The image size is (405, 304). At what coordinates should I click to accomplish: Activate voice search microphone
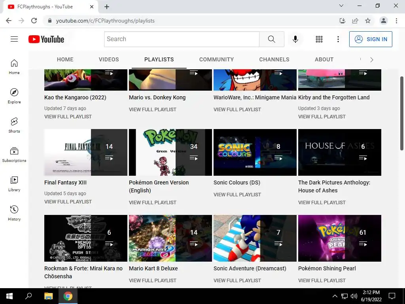(x=295, y=39)
